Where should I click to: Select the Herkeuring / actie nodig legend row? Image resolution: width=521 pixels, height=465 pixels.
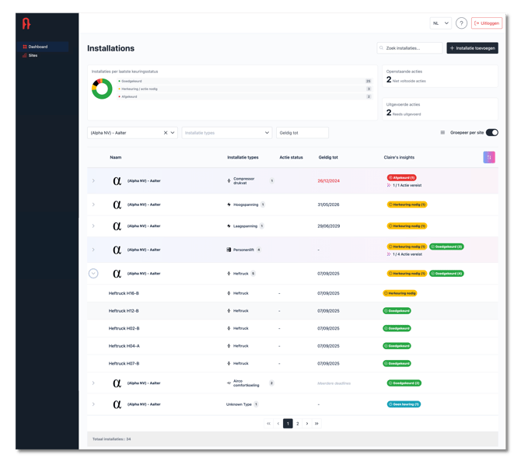(245, 89)
